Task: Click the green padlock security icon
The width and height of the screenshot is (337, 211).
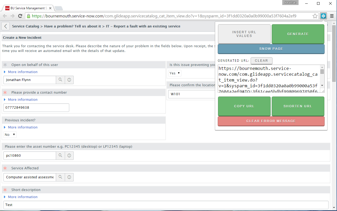Action: click(x=28, y=16)
